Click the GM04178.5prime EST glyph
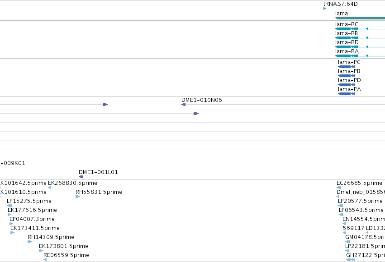This screenshot has width=385, height=262. pyautogui.click(x=348, y=242)
